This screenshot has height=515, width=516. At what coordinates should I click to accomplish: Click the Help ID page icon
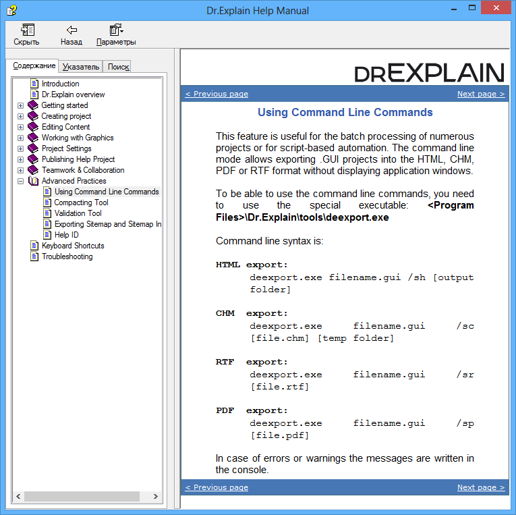(x=47, y=235)
